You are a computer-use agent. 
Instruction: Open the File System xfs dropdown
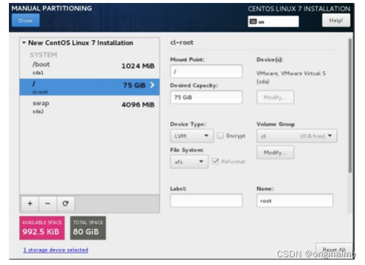[x=189, y=162]
